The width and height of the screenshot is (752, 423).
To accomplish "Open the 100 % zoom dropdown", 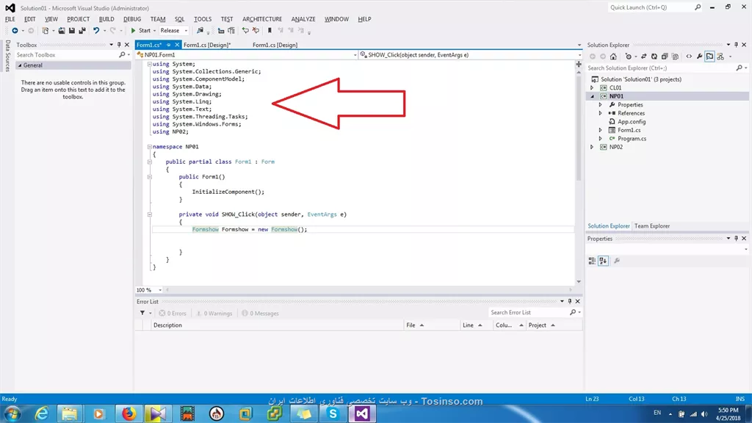I will click(x=160, y=290).
